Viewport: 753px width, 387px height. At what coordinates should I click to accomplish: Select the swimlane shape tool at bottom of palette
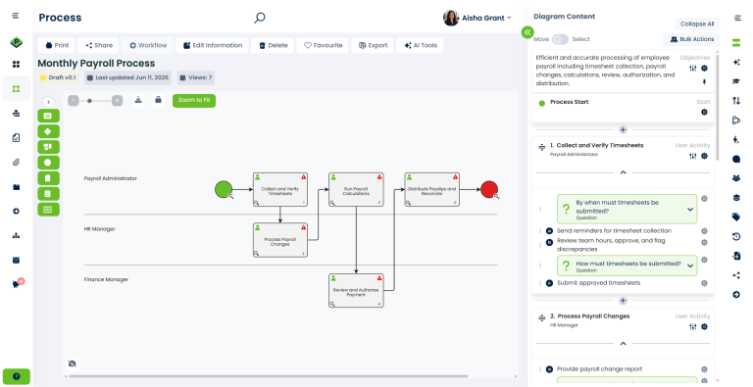[x=48, y=210]
